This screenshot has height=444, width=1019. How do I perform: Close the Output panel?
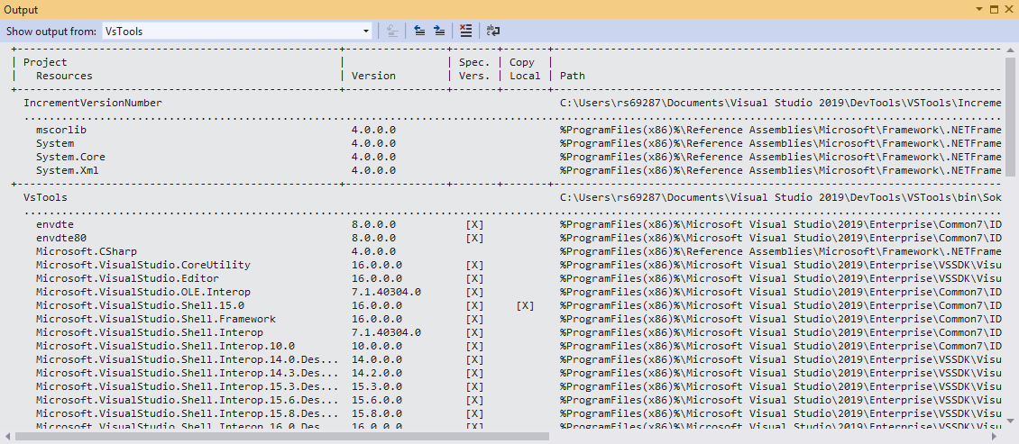(x=1008, y=9)
